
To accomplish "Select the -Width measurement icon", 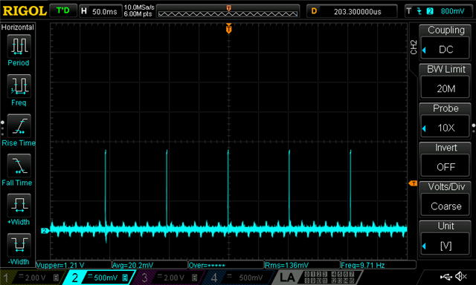I will [x=19, y=245].
